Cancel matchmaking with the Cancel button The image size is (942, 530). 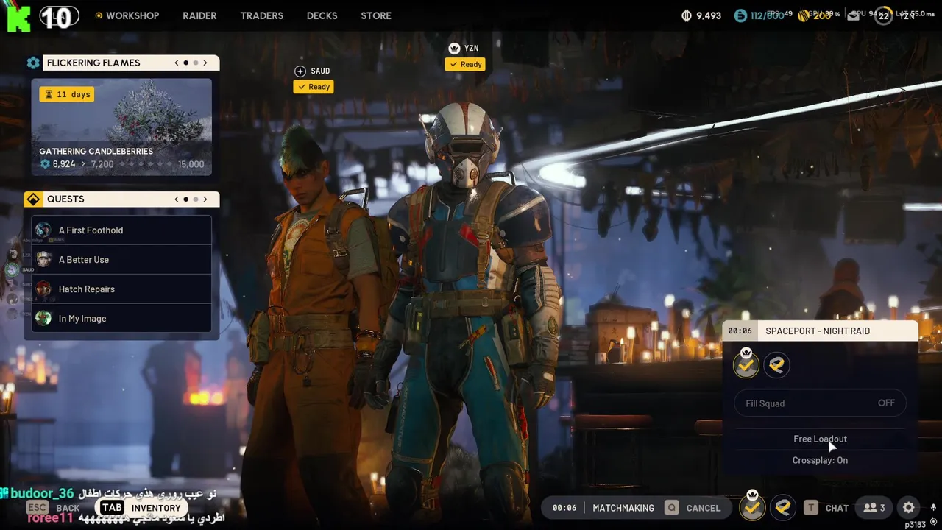(x=704, y=508)
